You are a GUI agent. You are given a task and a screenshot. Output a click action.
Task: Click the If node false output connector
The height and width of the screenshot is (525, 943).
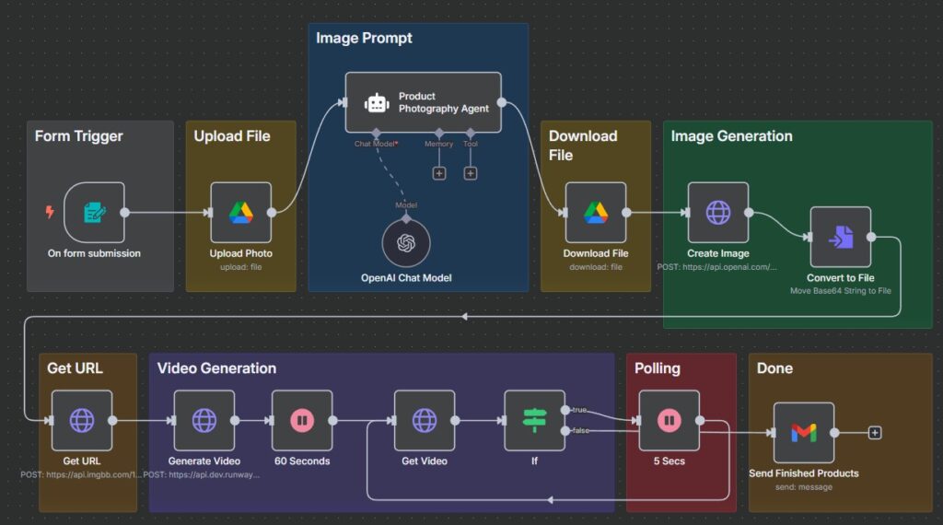[x=565, y=430]
